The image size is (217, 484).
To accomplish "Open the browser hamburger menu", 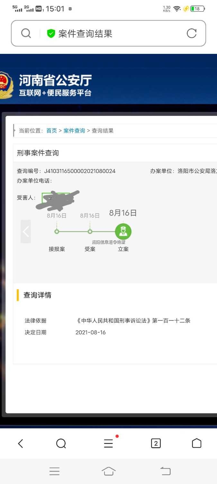I will coord(108,443).
